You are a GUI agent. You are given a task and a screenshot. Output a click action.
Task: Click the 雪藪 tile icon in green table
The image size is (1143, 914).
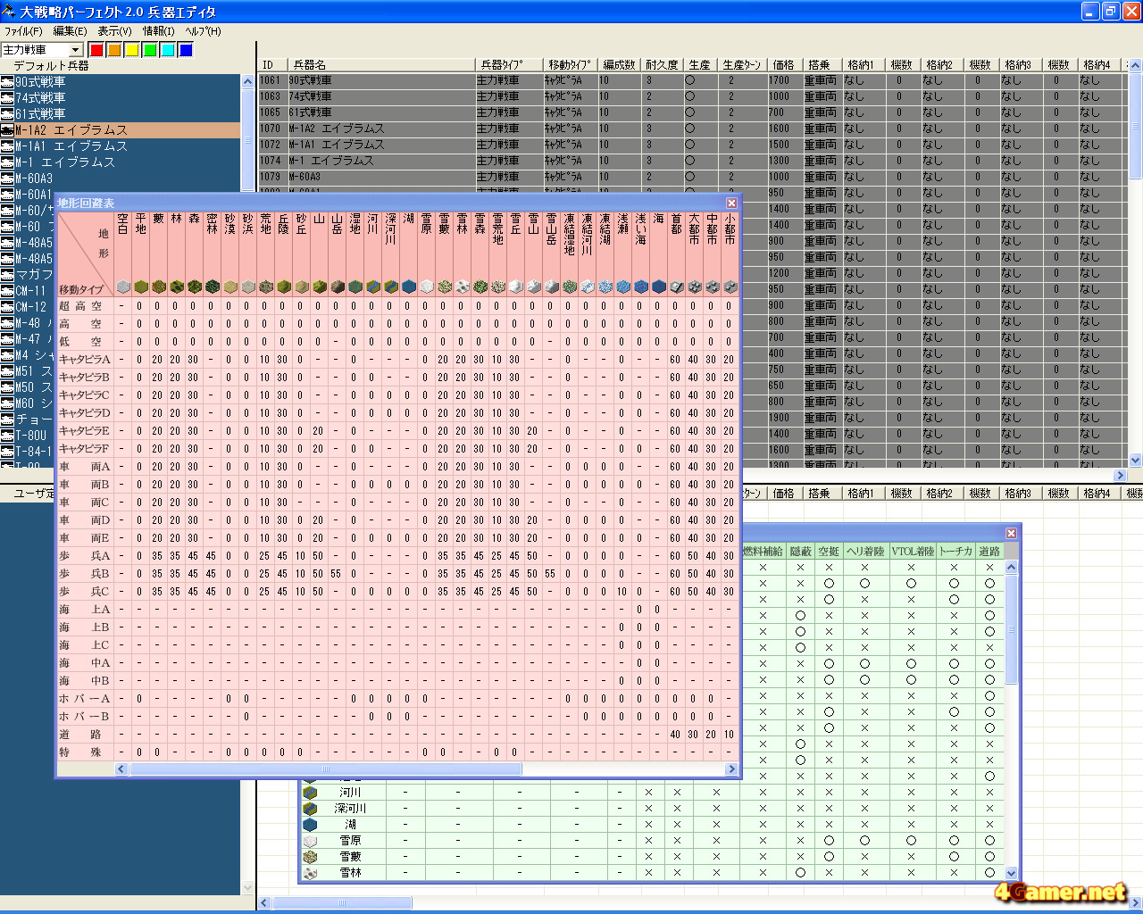pyautogui.click(x=310, y=856)
